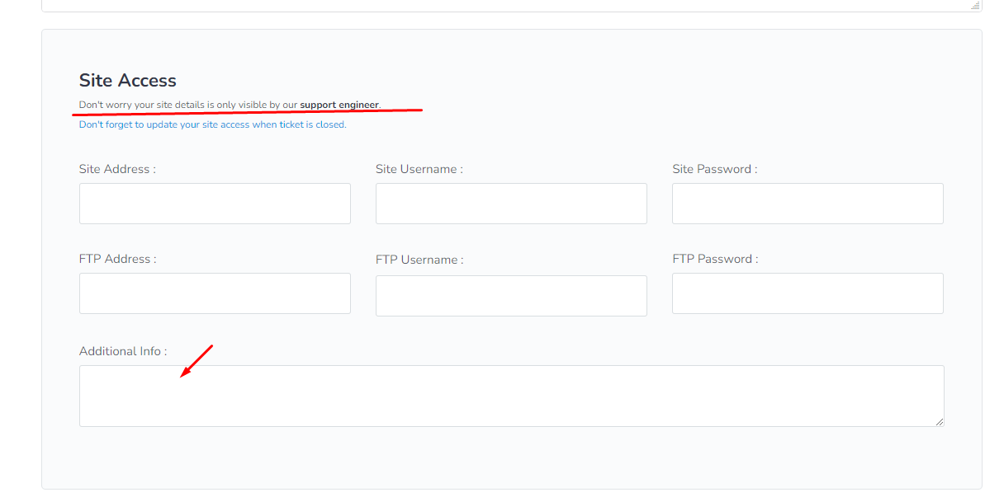Click the 'Additional Info :' label
This screenshot has width=1004, height=497.
pyautogui.click(x=123, y=351)
